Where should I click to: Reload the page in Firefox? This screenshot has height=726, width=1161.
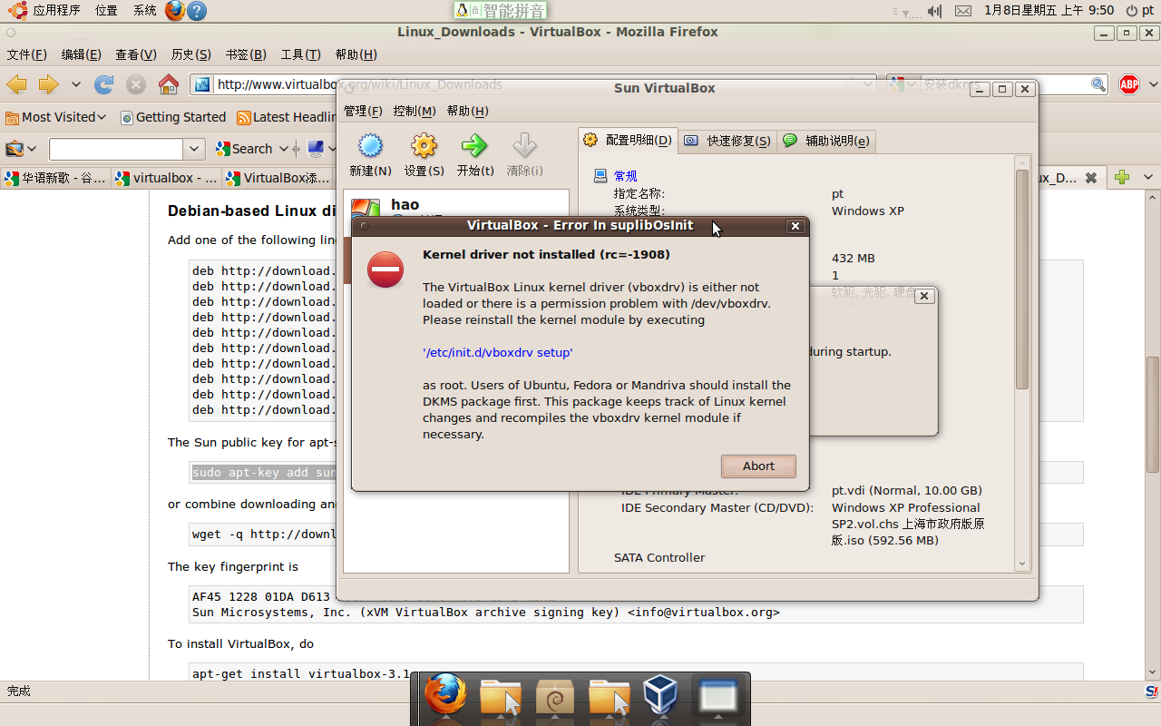pyautogui.click(x=104, y=84)
